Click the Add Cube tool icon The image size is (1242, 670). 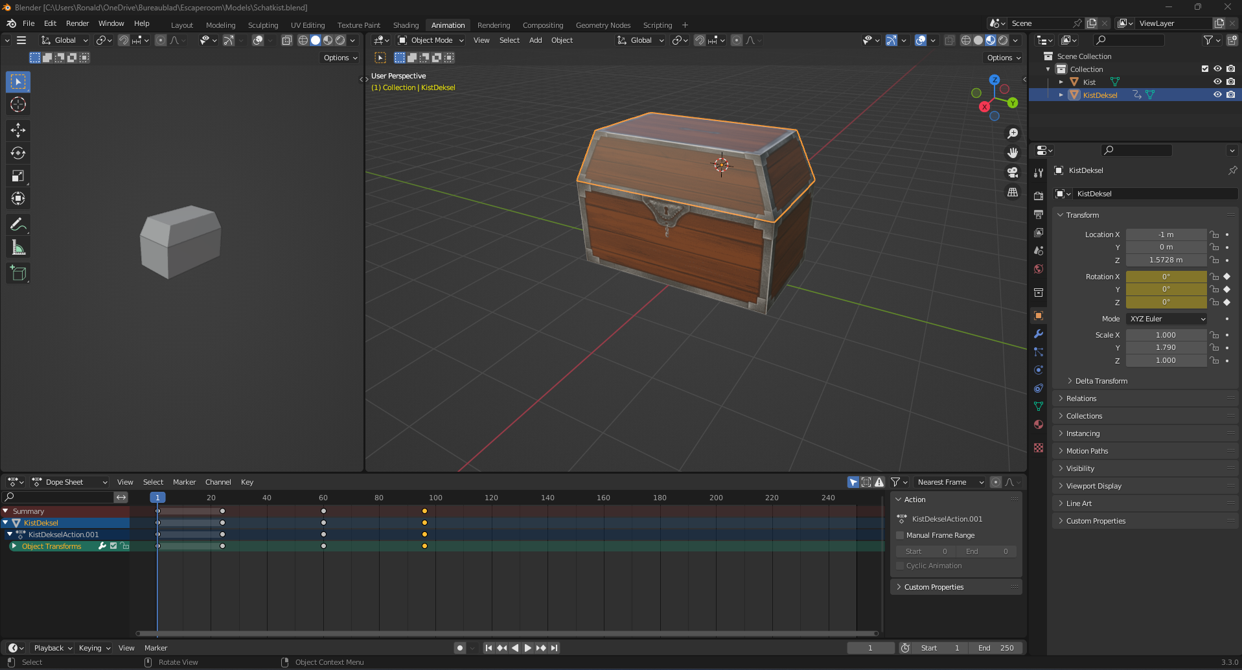click(x=18, y=273)
